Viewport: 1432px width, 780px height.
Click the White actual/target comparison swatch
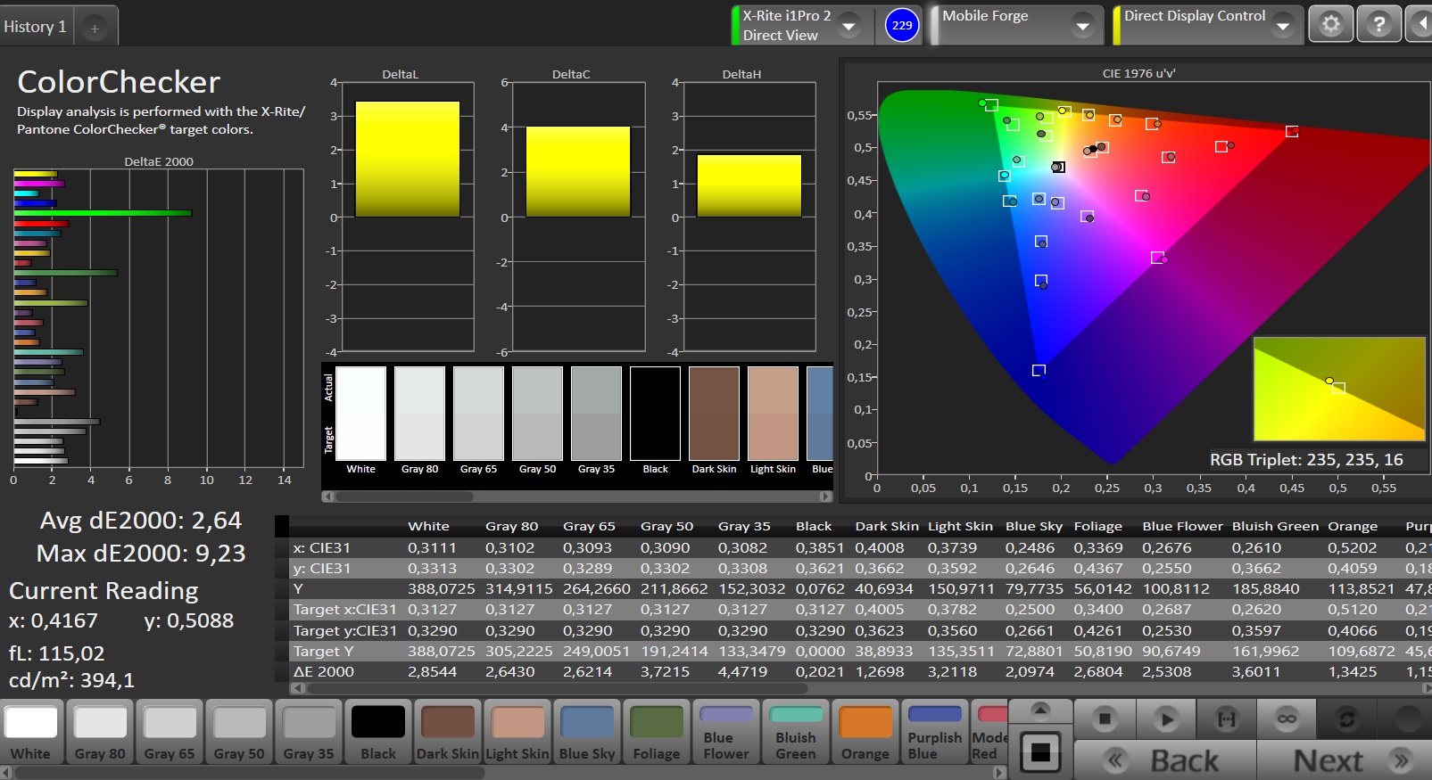point(361,414)
